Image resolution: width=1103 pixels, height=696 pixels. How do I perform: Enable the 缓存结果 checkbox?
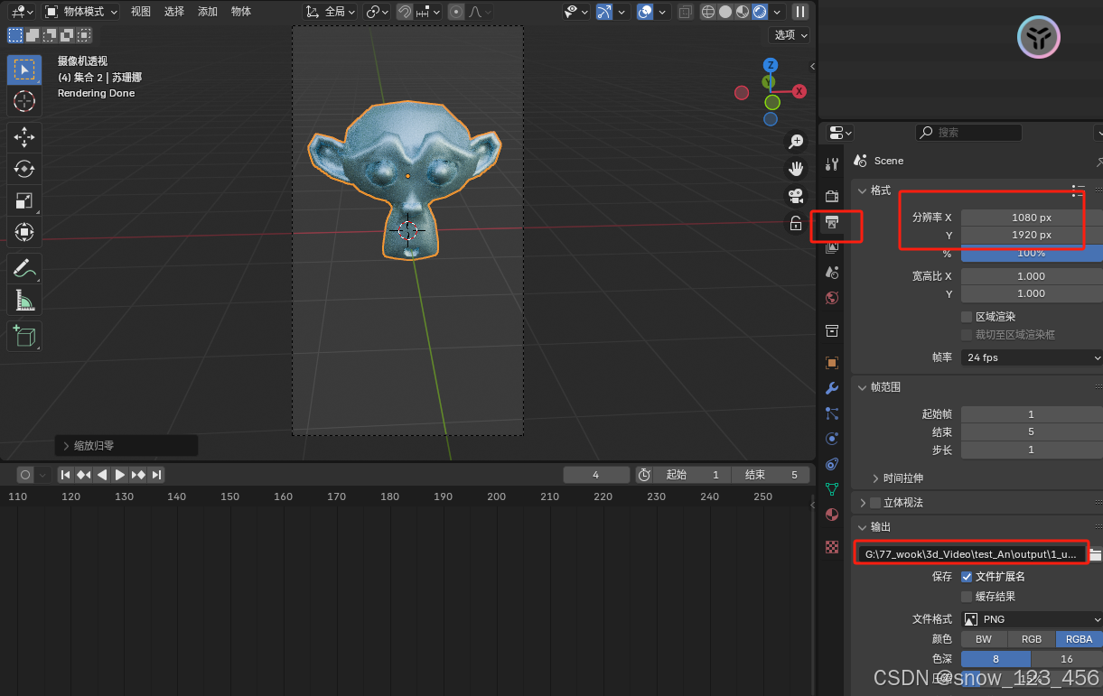[967, 596]
